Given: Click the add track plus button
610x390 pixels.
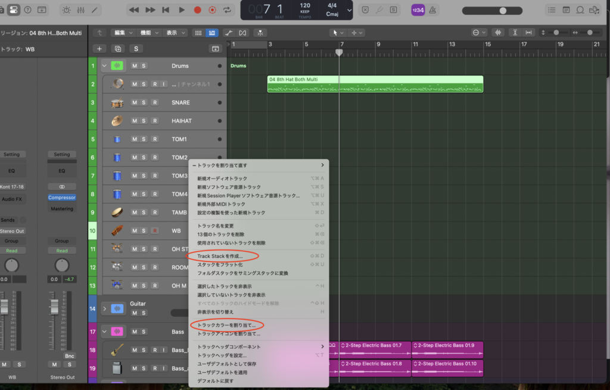Looking at the screenshot, I should point(99,48).
